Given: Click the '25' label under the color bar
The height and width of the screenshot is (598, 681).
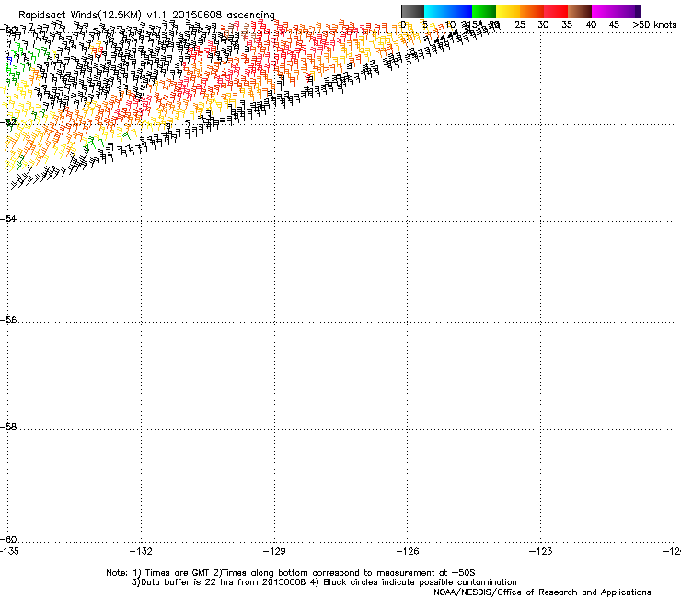Looking at the screenshot, I should 520,25.
